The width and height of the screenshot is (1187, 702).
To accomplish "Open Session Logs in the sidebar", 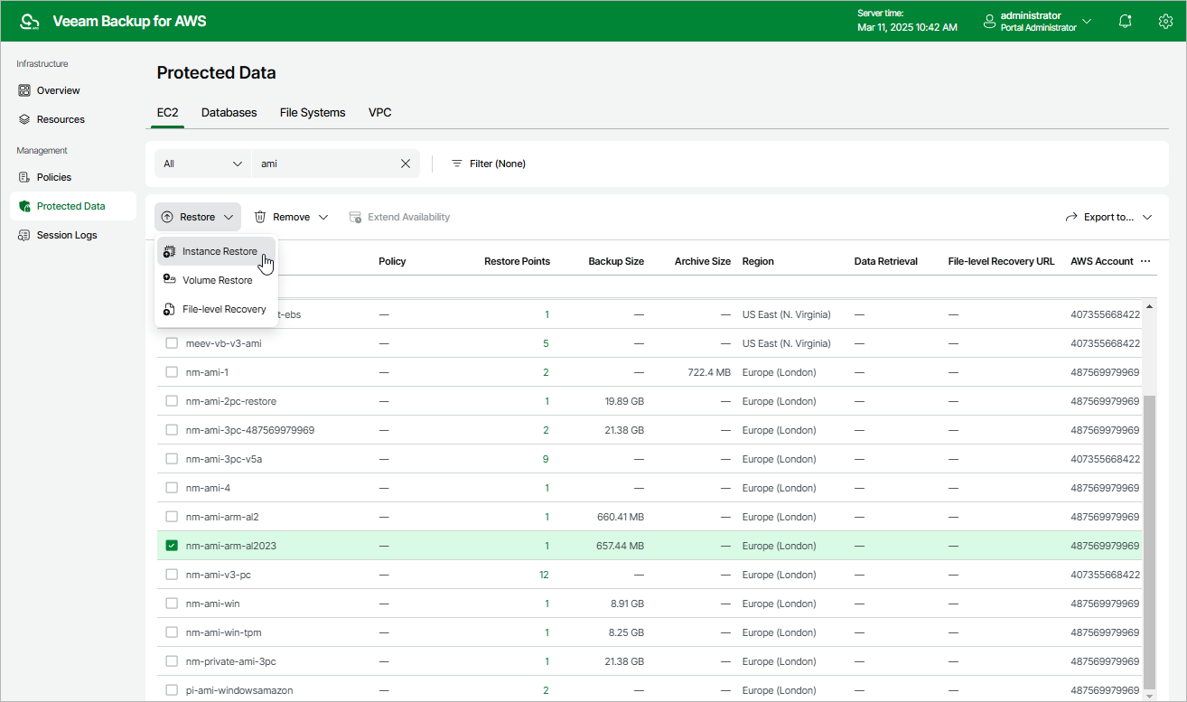I will coord(66,235).
